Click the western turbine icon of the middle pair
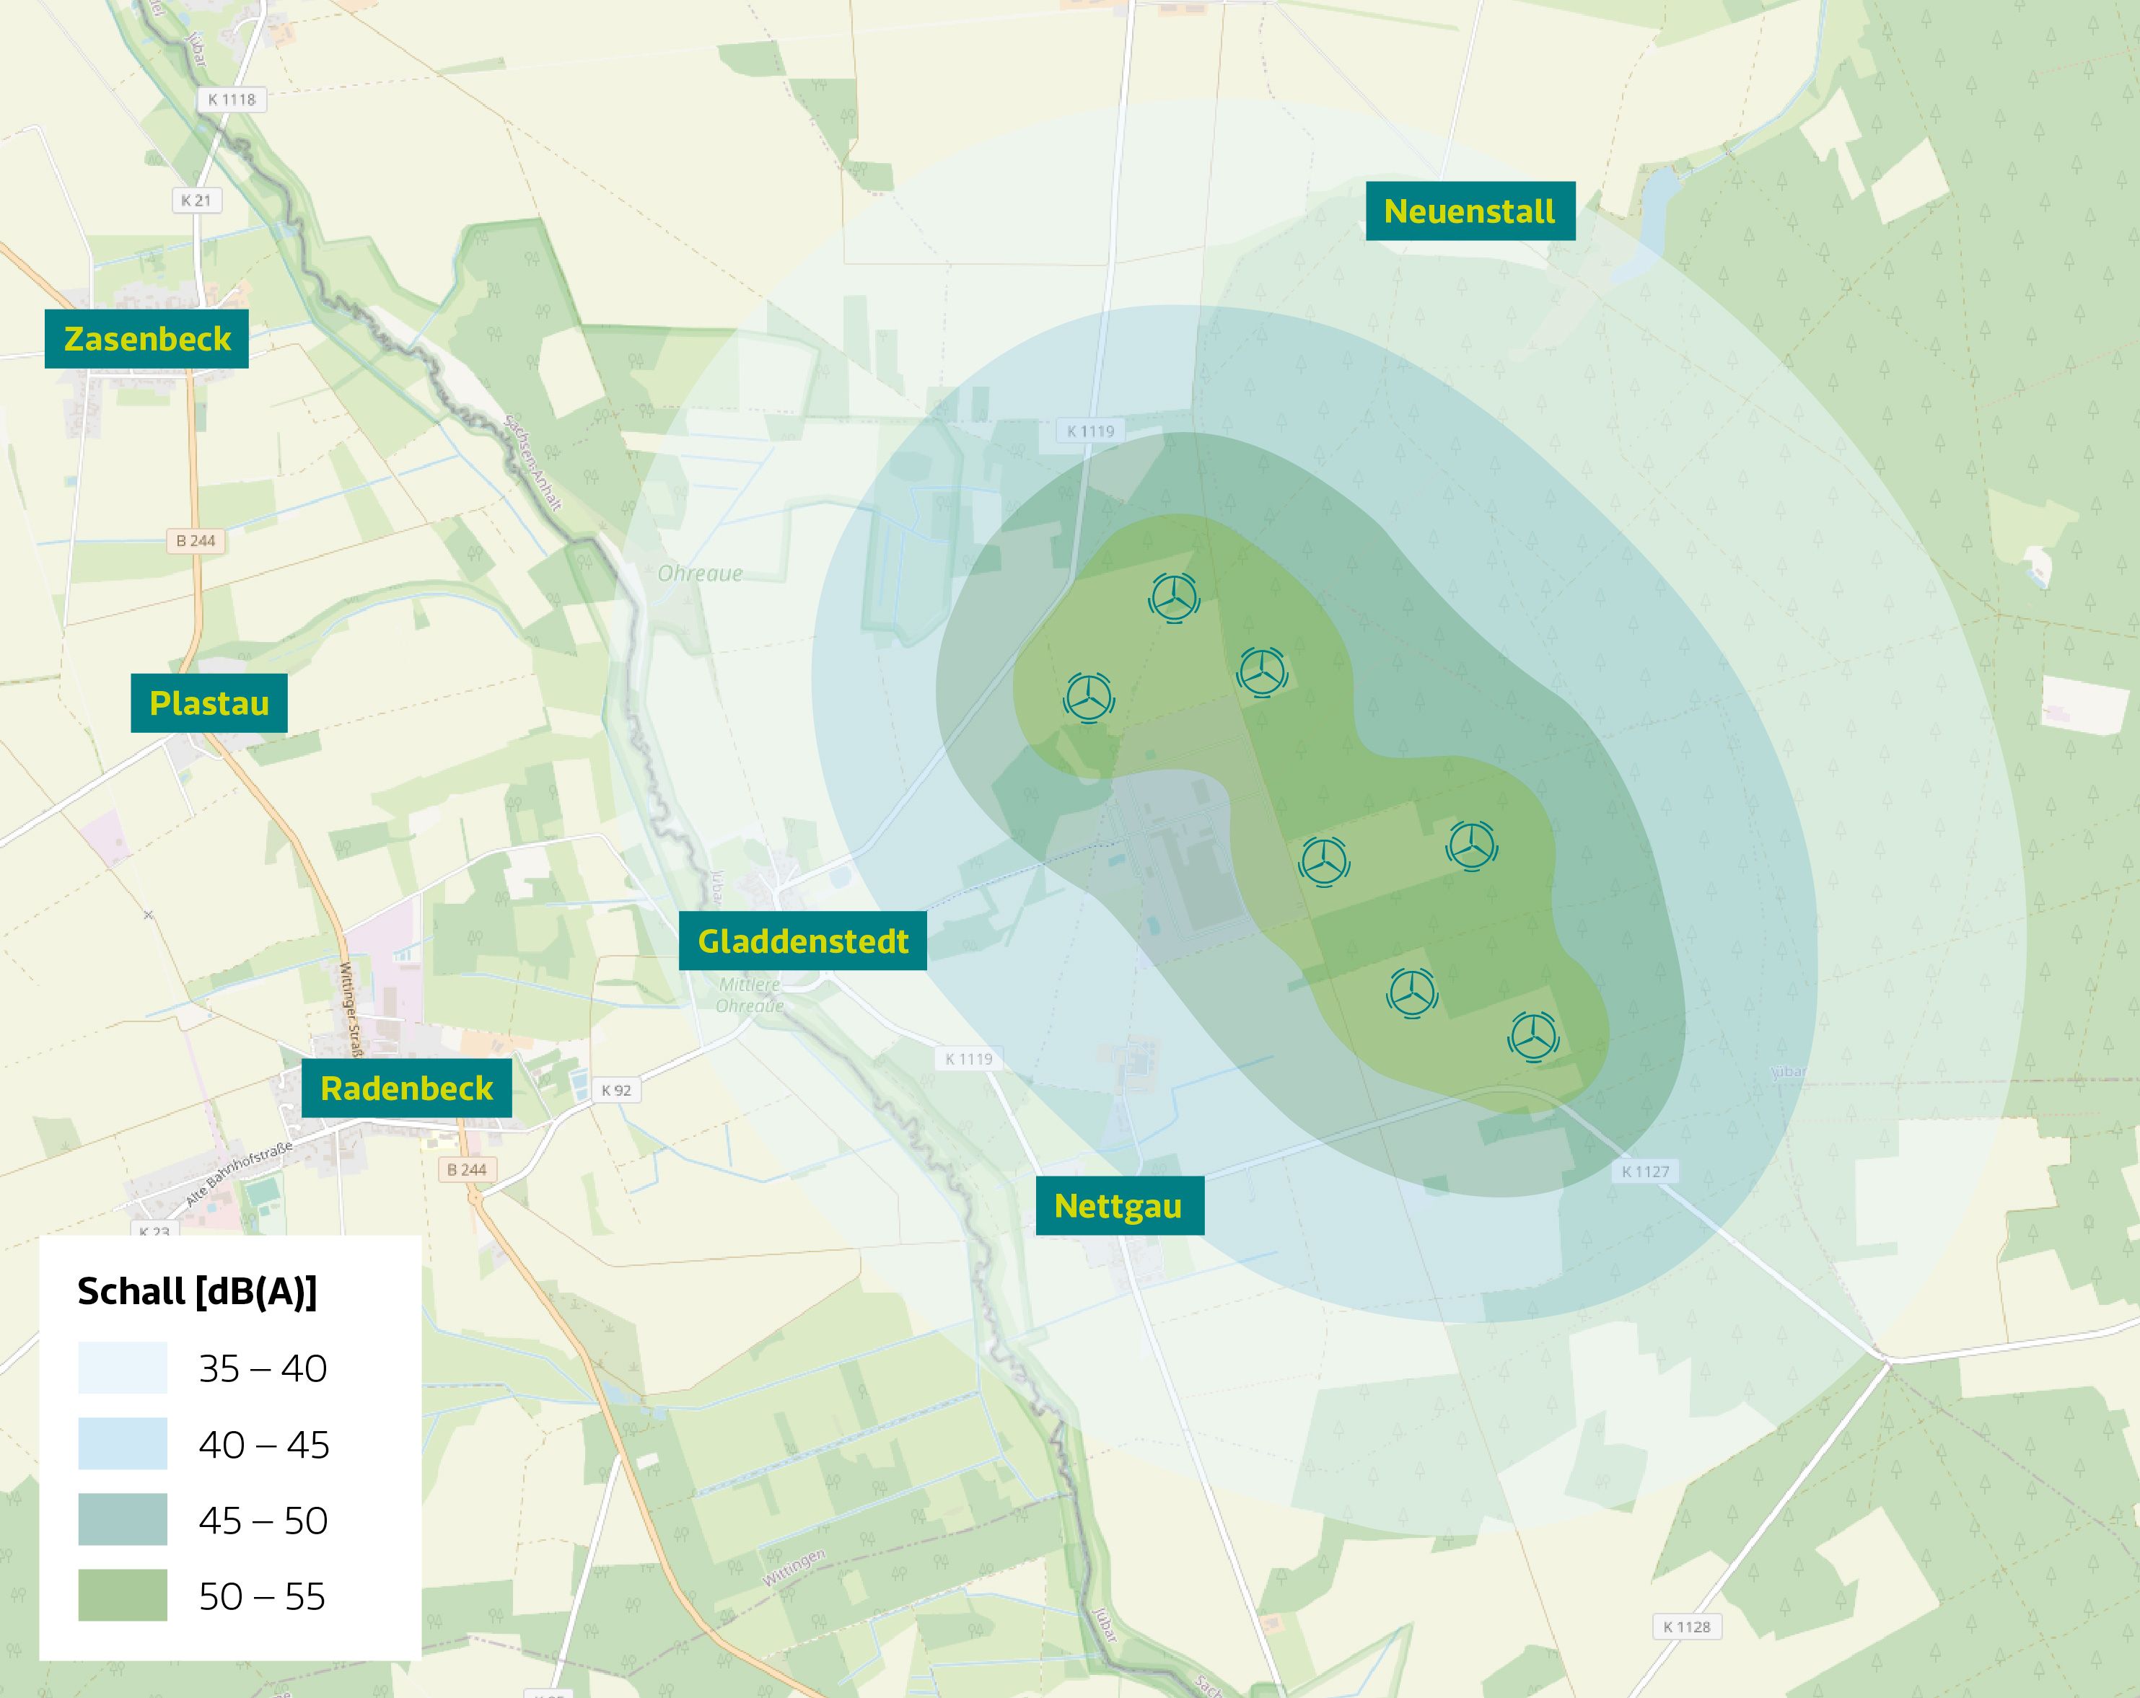2140x1698 pixels. tap(1324, 861)
